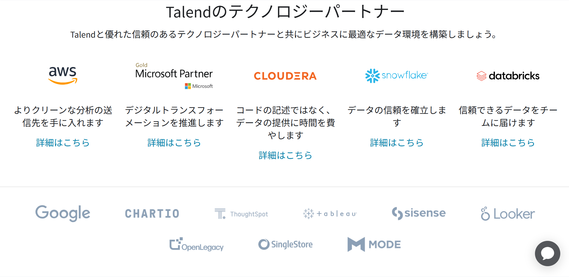Open 詳細はこちら link under Databricks
569x277 pixels.
(508, 143)
